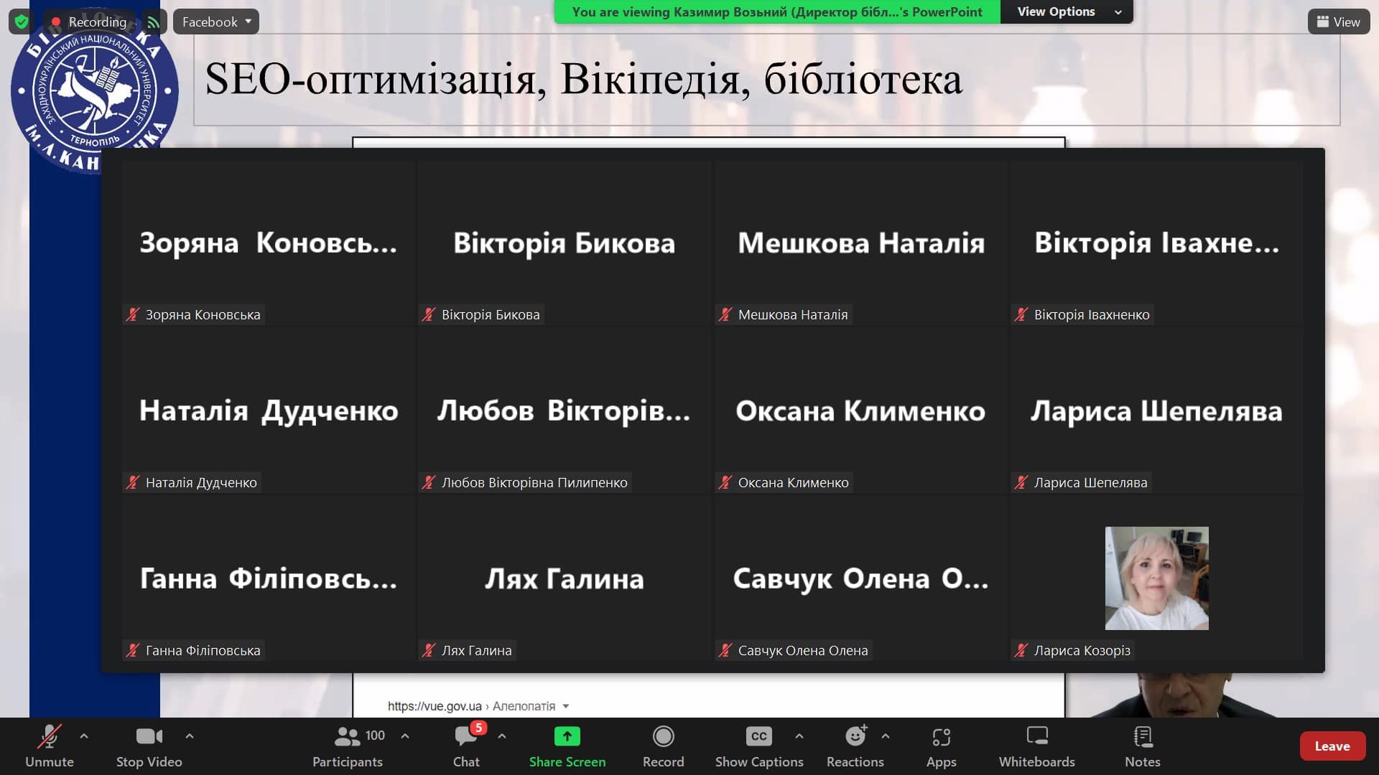Image resolution: width=1379 pixels, height=775 pixels.
Task: Click the vue.gov.ua Алелопатія link on slide
Action: point(471,706)
